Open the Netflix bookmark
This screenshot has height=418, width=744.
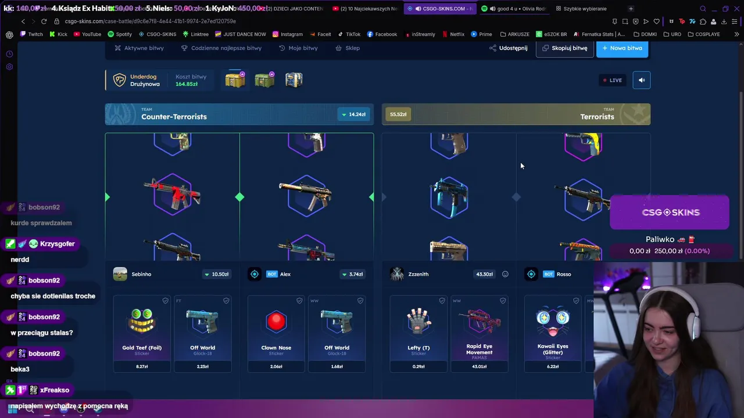[x=453, y=34]
